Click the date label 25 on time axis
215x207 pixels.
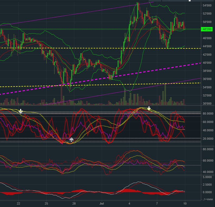tap(46, 203)
